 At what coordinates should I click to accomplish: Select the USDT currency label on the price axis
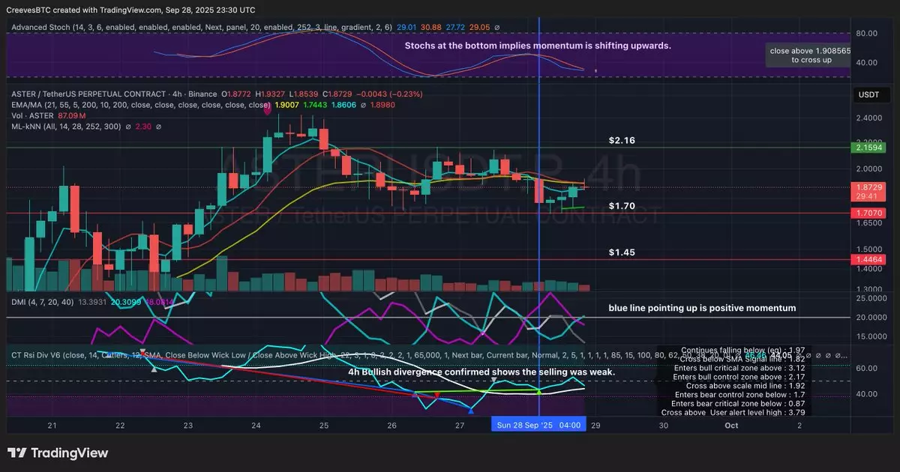click(870, 94)
